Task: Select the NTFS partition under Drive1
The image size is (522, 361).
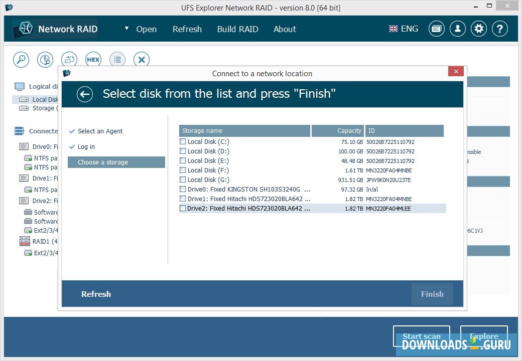Action: (41, 190)
